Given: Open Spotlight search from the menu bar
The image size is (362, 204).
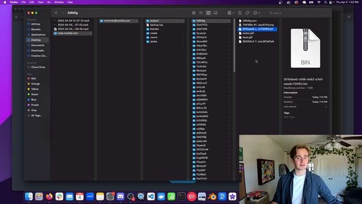Looking at the screenshot, I should click(x=325, y=2).
